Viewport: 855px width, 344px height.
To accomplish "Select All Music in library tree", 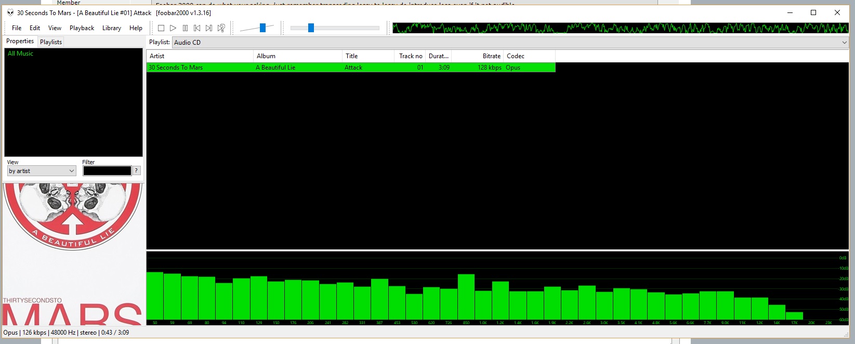I will 20,54.
